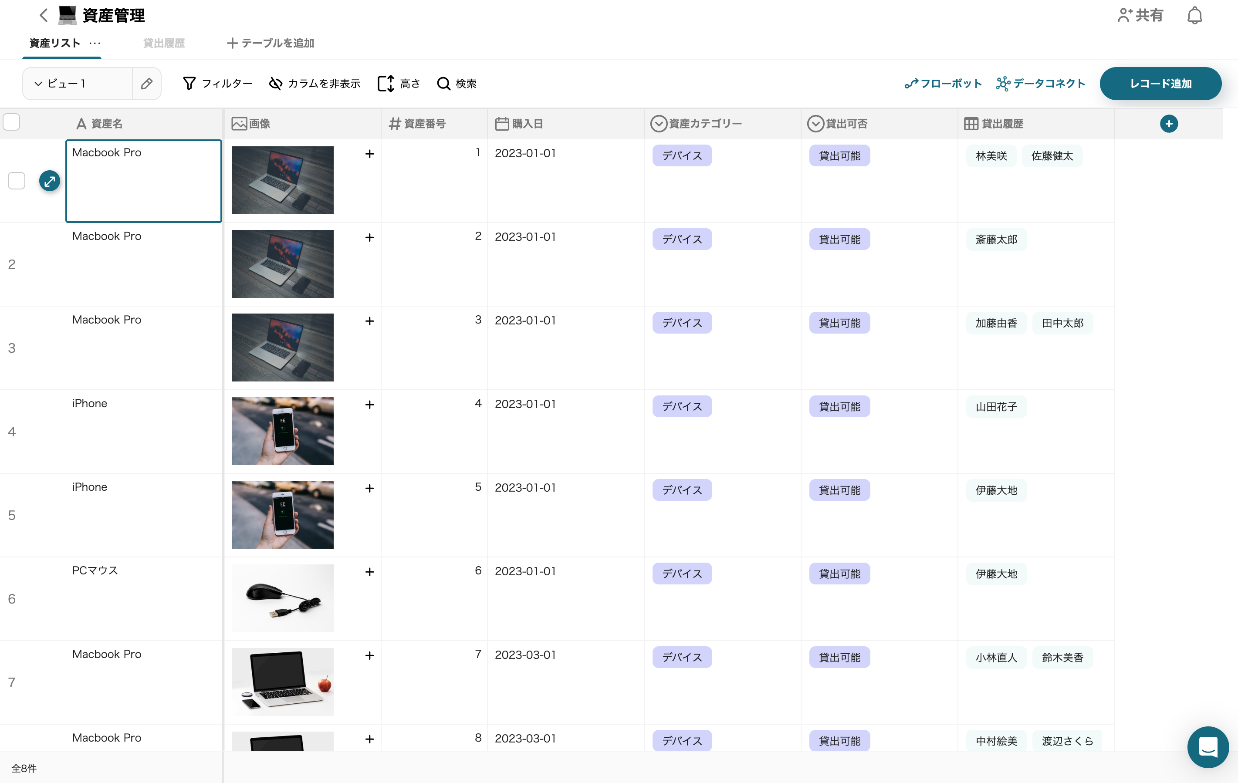Check the first row checkbox
The height and width of the screenshot is (783, 1238).
point(17,181)
